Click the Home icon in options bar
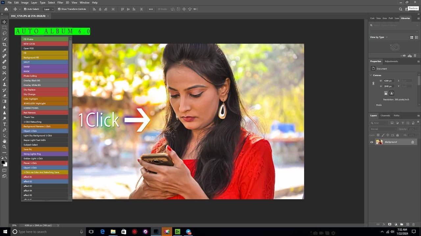This screenshot has height=236, width=421. [6, 9]
